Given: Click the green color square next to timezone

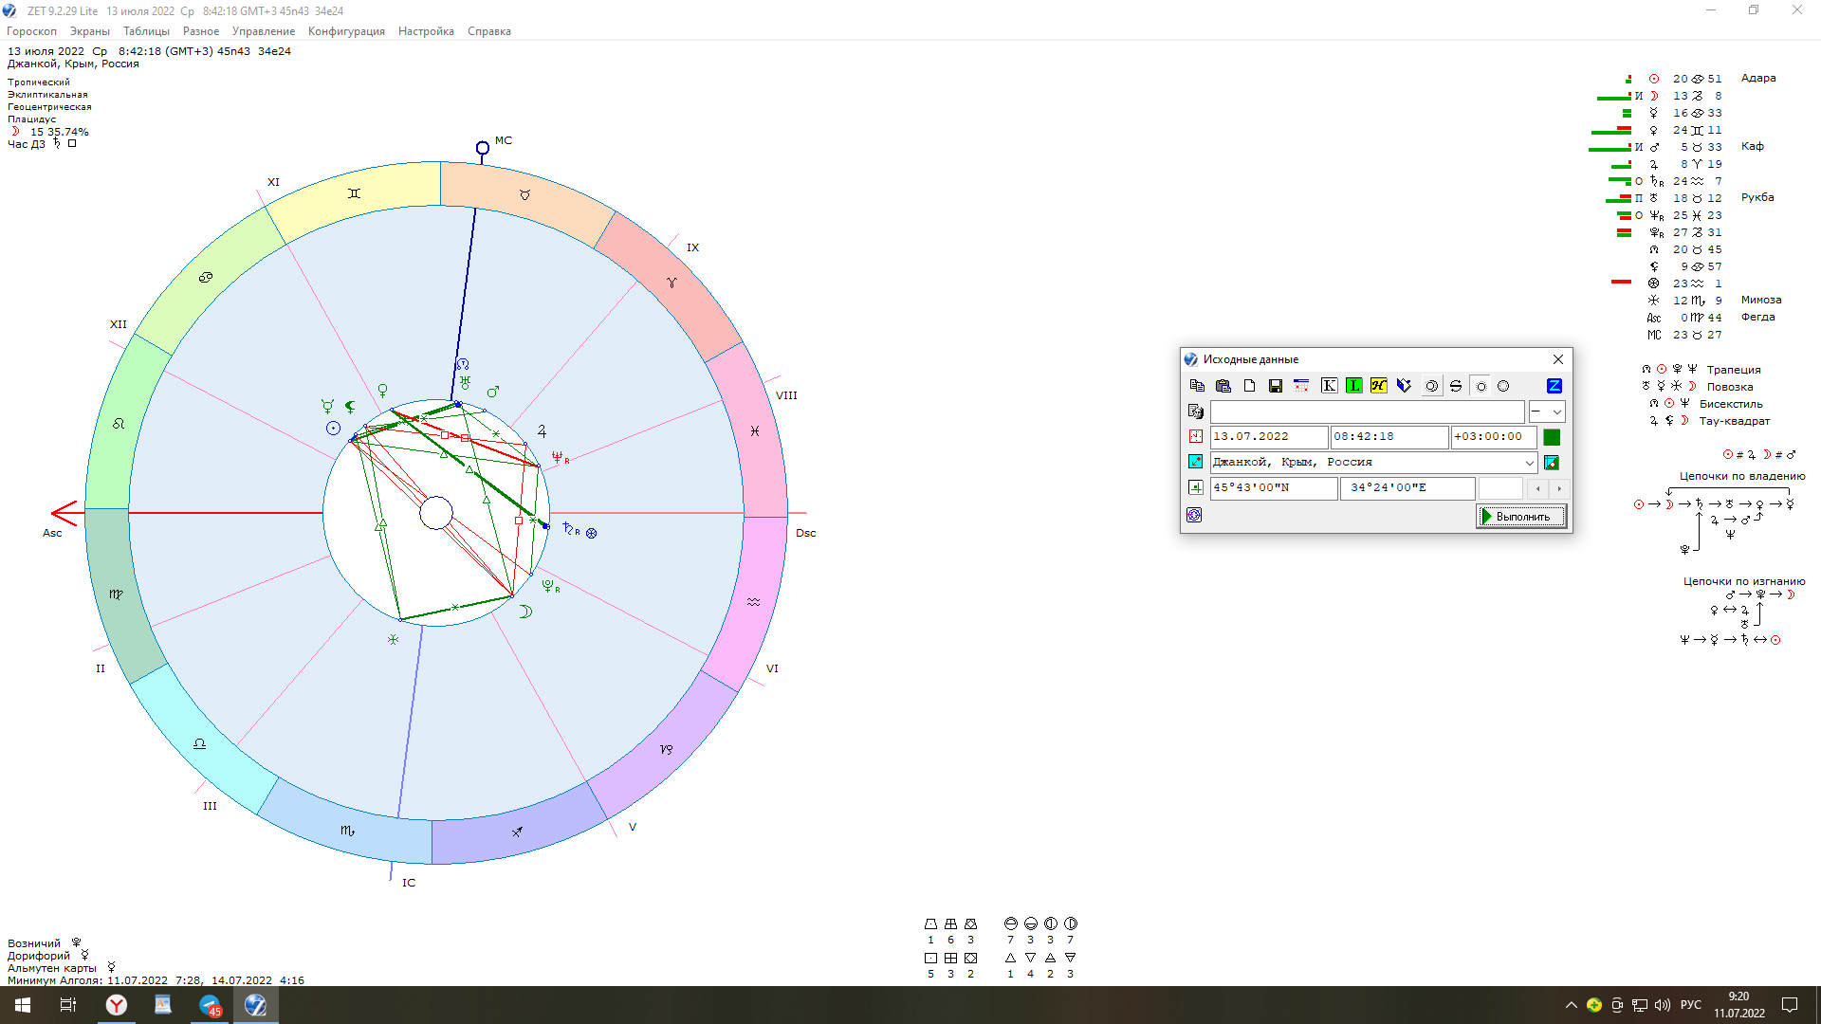Looking at the screenshot, I should coord(1552,437).
